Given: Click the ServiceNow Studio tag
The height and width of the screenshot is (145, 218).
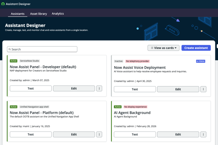Looking at the screenshot, I should 30,61.
